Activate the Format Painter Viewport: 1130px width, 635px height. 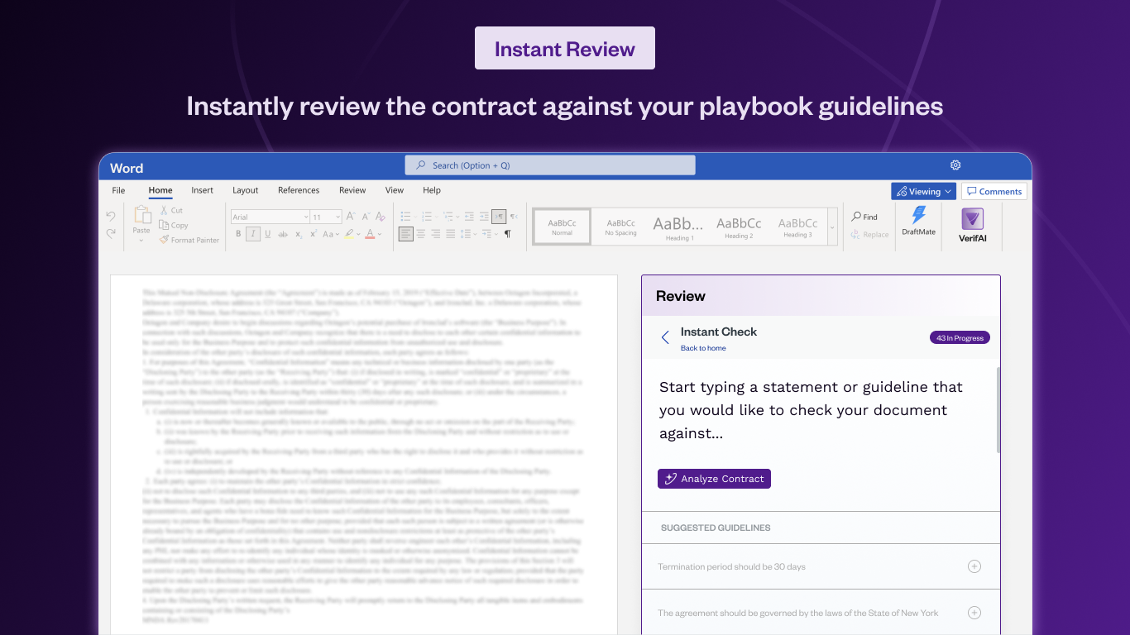[x=189, y=240]
